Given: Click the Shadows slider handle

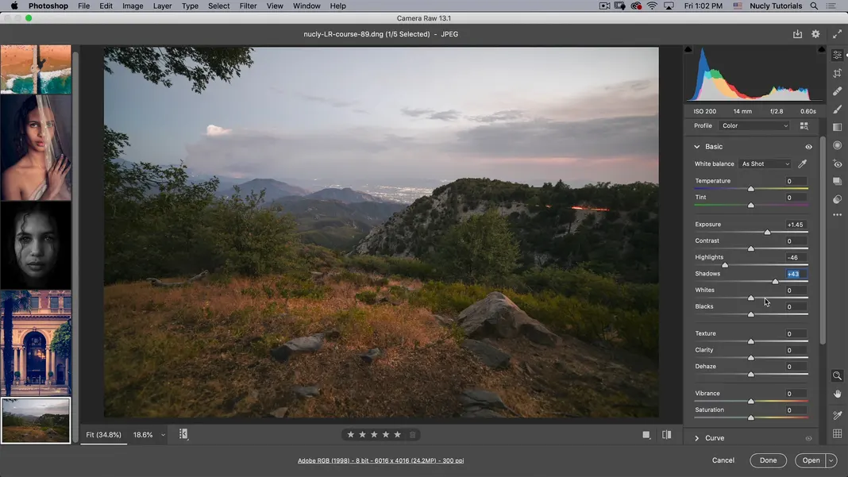Looking at the screenshot, I should click(775, 281).
